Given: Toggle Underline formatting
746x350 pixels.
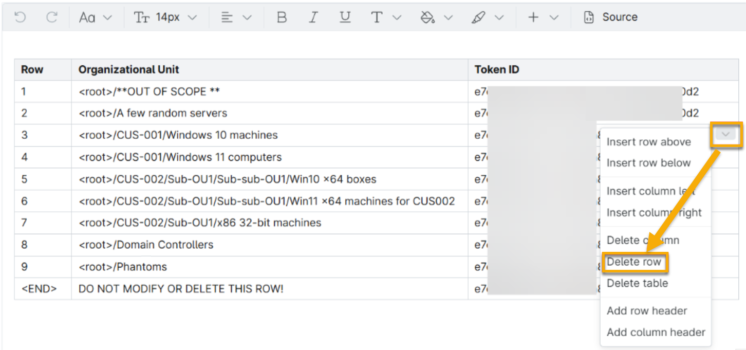Looking at the screenshot, I should 345,17.
